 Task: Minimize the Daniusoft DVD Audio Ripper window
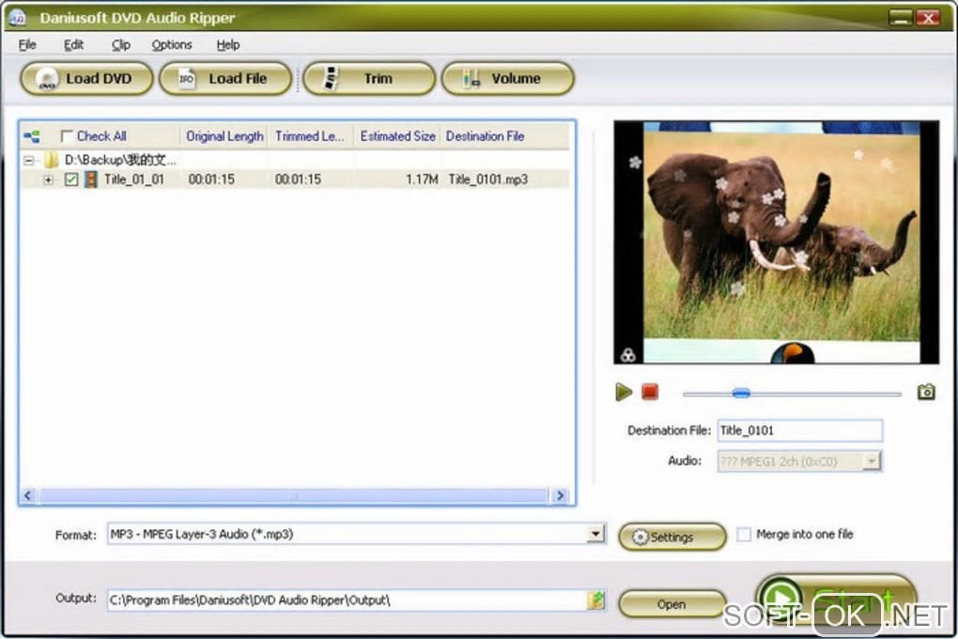pos(901,18)
